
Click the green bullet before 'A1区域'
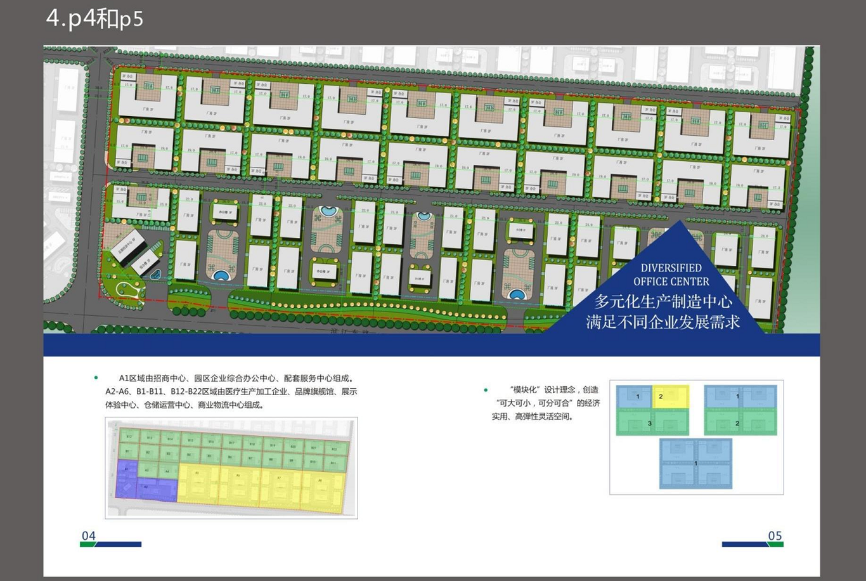(96, 378)
